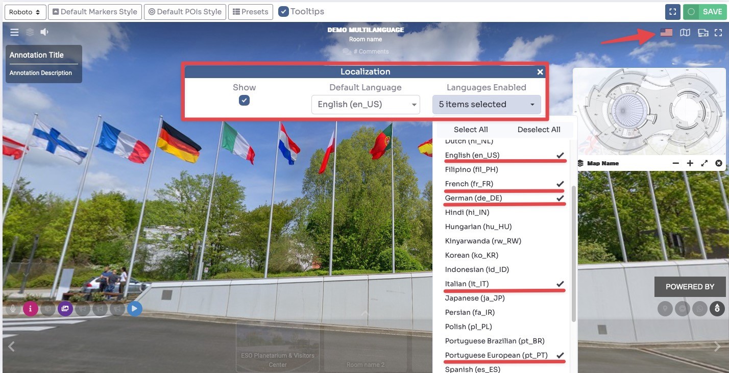
Task: Select Spanish (es_ES) from language list
Action: [x=472, y=369]
